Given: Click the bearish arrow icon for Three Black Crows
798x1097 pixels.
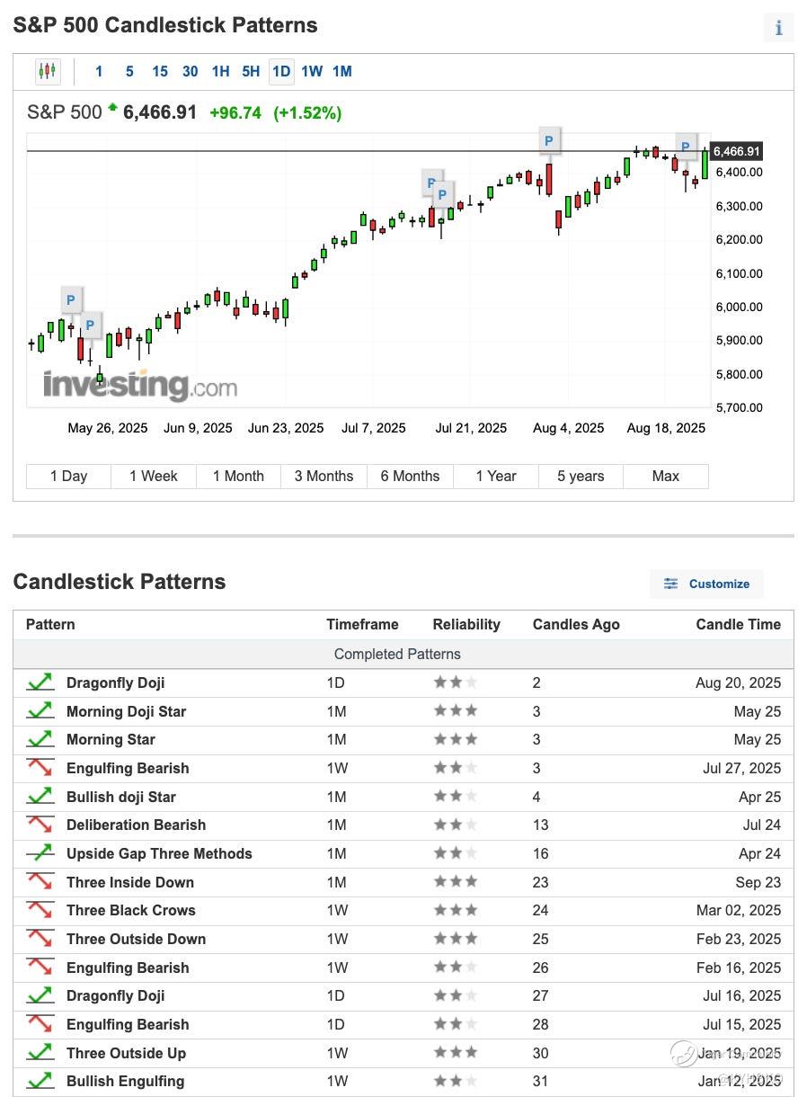Looking at the screenshot, I should click(x=40, y=911).
